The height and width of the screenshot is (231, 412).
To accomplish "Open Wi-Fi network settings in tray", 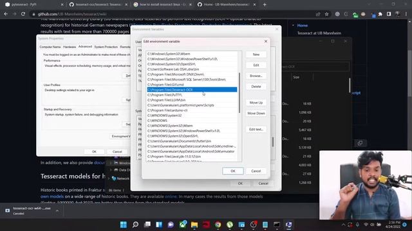I will (366, 225).
